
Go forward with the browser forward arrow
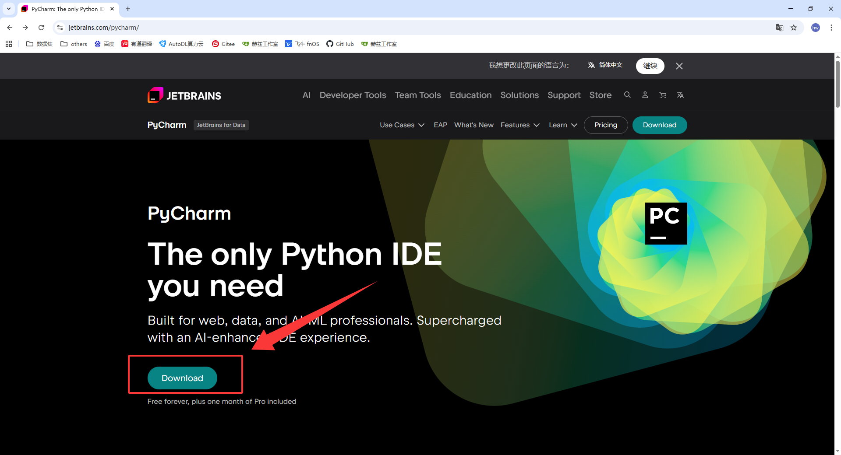pos(25,28)
